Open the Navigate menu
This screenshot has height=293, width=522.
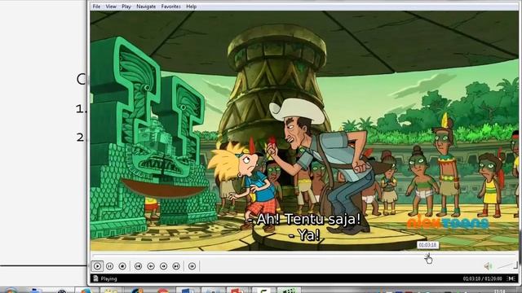pyautogui.click(x=146, y=7)
